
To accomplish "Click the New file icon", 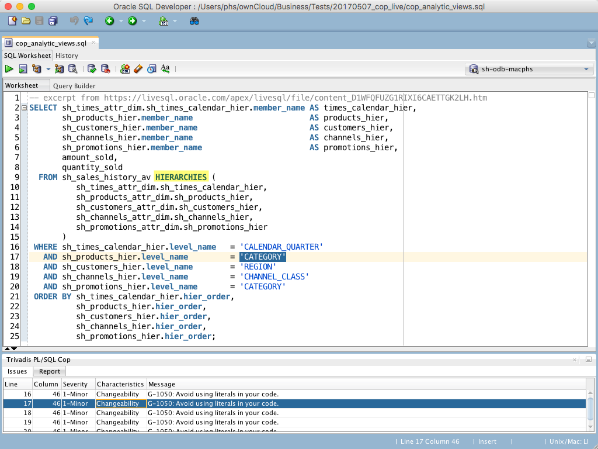I will pos(12,21).
